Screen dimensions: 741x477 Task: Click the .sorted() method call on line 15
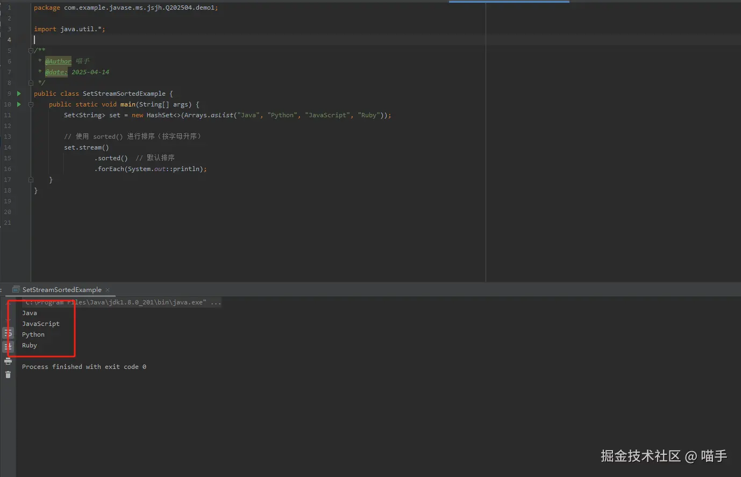click(111, 158)
